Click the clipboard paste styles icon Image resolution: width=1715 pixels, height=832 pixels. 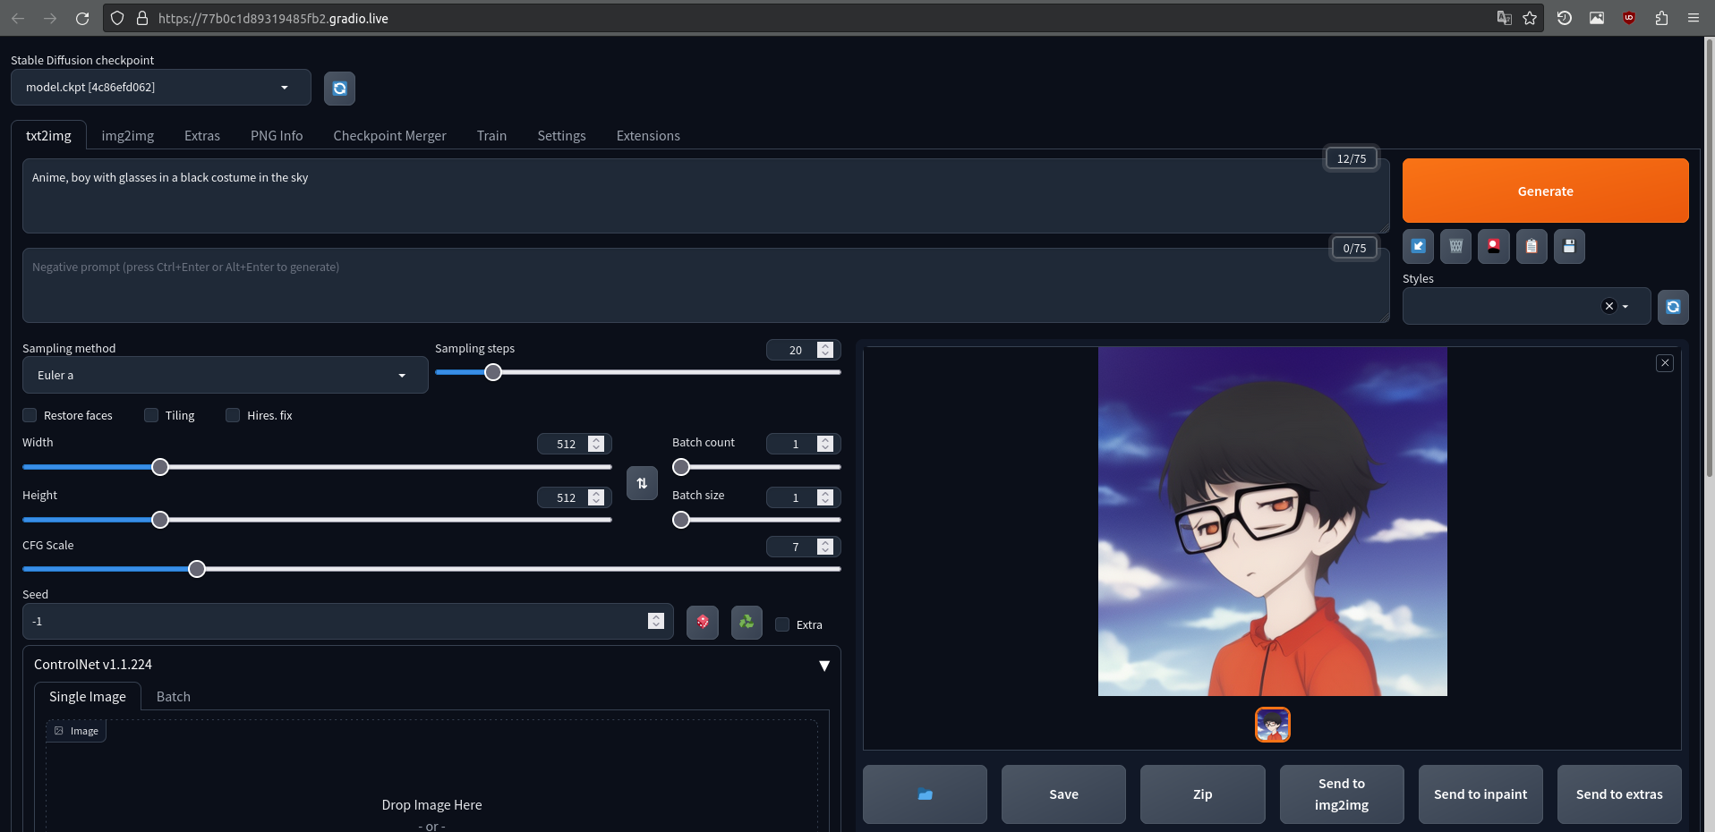coord(1531,247)
